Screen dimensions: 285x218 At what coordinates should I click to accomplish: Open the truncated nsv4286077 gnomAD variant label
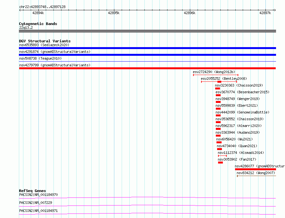click(x=260, y=166)
